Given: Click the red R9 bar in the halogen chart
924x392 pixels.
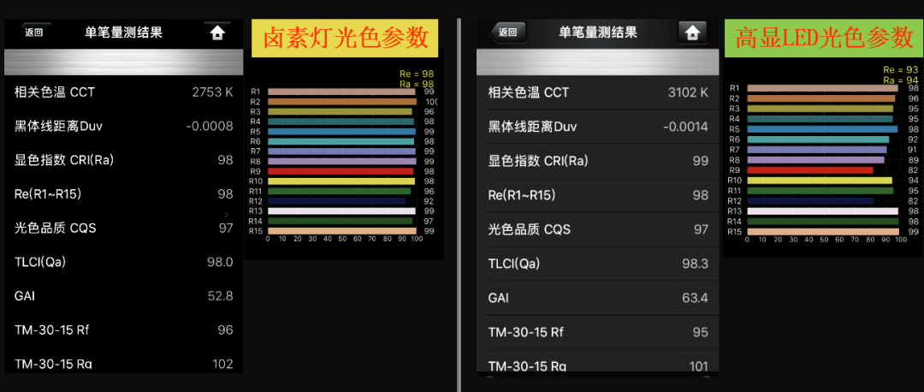Looking at the screenshot, I should pos(341,171).
